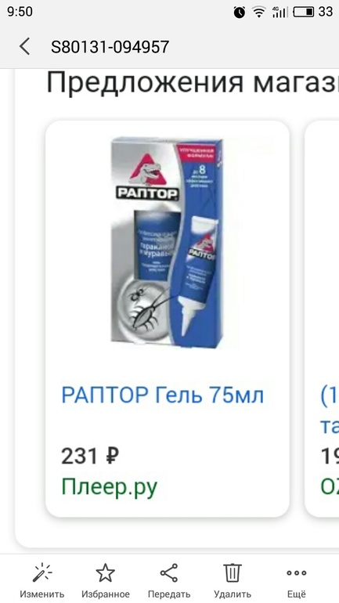
Task: Tap the 231 ₽ price
Action: coord(90,457)
